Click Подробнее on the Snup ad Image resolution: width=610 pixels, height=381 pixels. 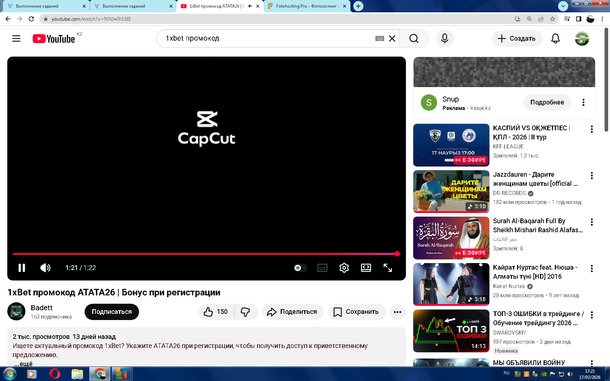click(x=547, y=102)
